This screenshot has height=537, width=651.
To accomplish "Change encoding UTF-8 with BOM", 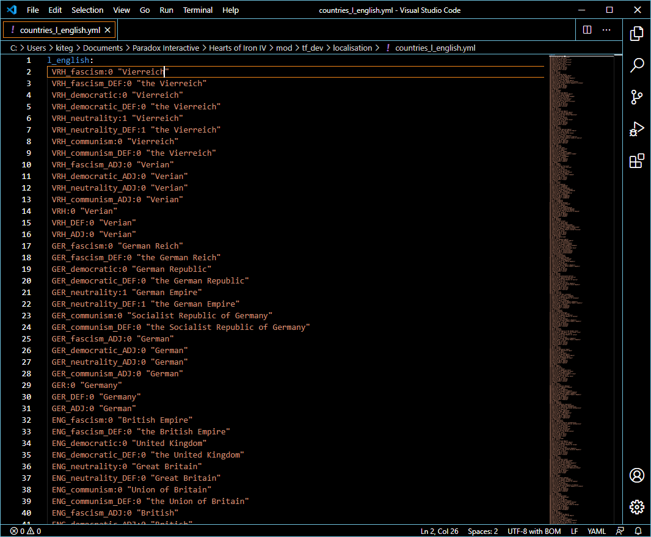I will [534, 531].
